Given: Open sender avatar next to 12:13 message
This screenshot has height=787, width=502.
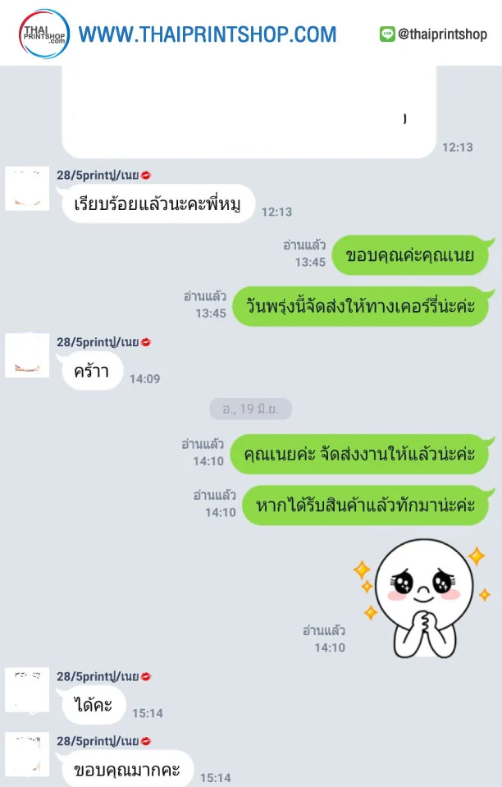Looking at the screenshot, I should [27, 188].
